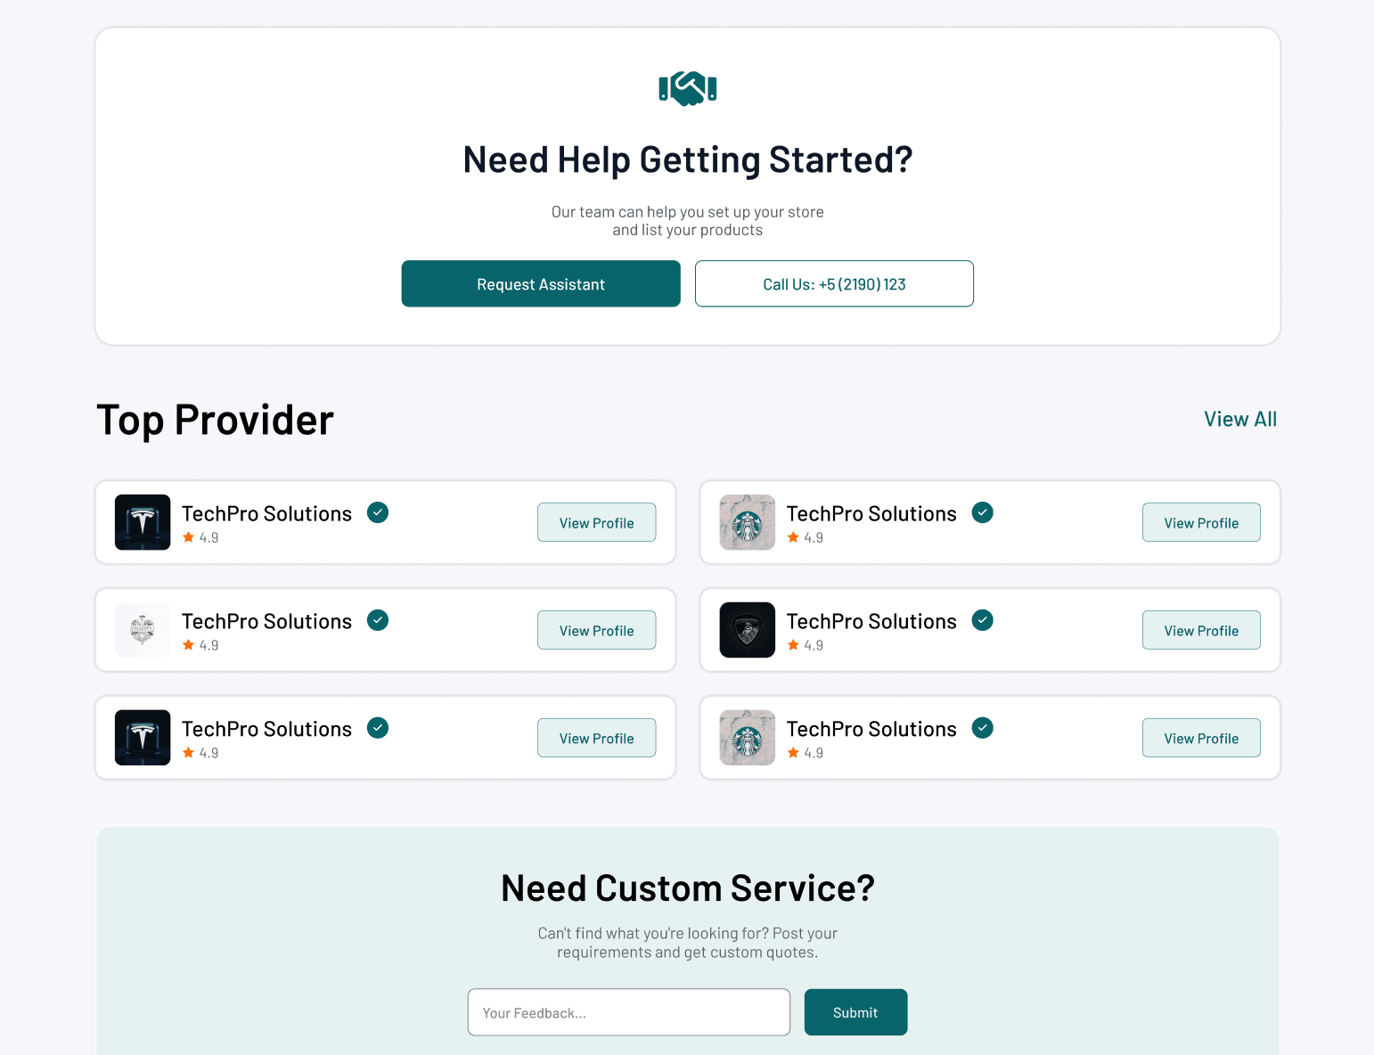Click the orange rating star on the silver emblem card
Image resolution: width=1374 pixels, height=1055 pixels.
click(x=188, y=645)
